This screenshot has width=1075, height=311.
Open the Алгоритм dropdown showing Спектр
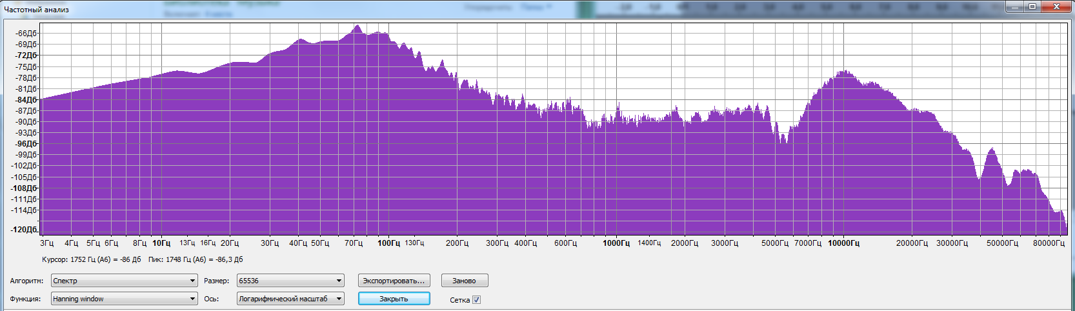125,281
